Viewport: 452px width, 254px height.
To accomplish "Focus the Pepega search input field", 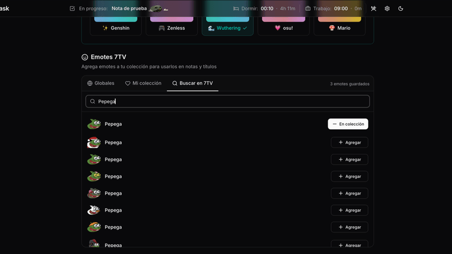I will point(228,102).
